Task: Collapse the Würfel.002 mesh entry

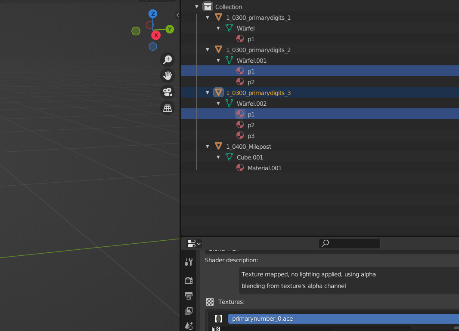Action: (x=218, y=104)
